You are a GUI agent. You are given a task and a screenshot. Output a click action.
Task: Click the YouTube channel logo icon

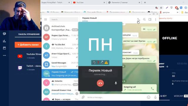coord(20,56)
